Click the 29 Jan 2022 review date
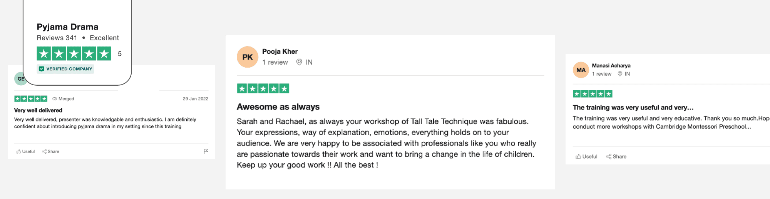This screenshot has height=199, width=770. click(195, 99)
